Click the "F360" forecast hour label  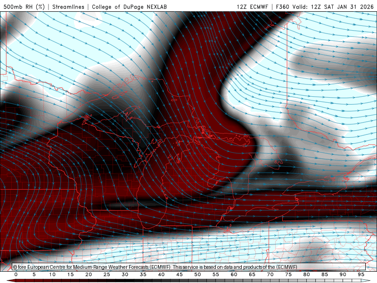(282, 7)
